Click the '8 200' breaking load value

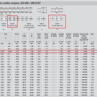(x=85, y=54)
